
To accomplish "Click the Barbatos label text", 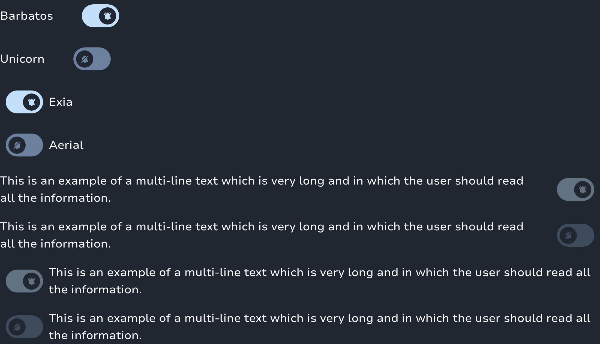I will [27, 16].
